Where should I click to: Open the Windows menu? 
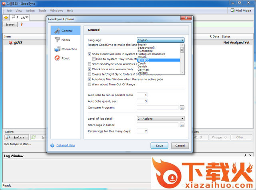[56, 11]
